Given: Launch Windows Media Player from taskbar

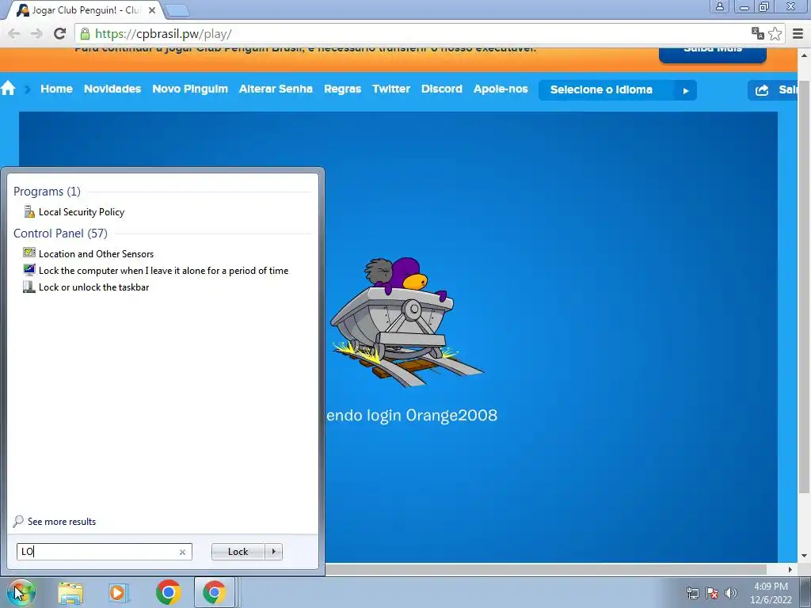Looking at the screenshot, I should [x=118, y=593].
